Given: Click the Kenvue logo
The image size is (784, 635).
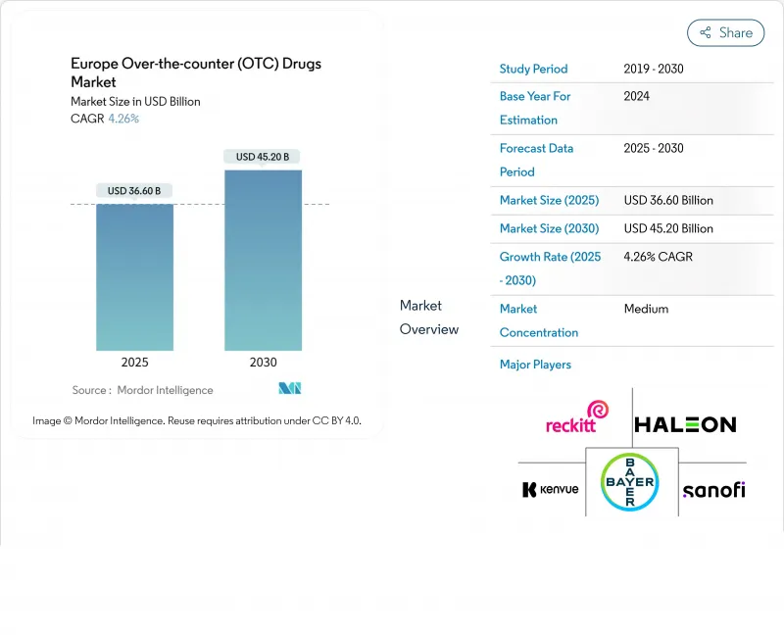Looking at the screenshot, I should point(551,489).
